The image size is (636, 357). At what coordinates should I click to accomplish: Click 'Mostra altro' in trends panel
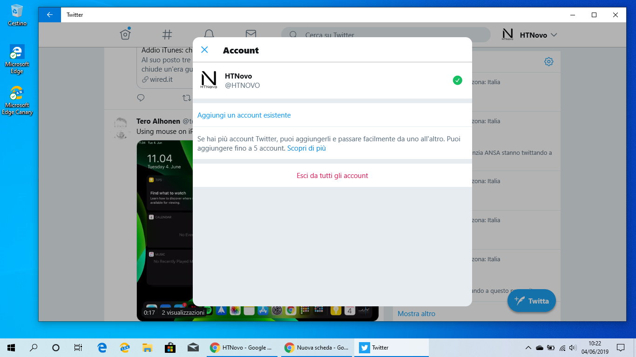416,314
